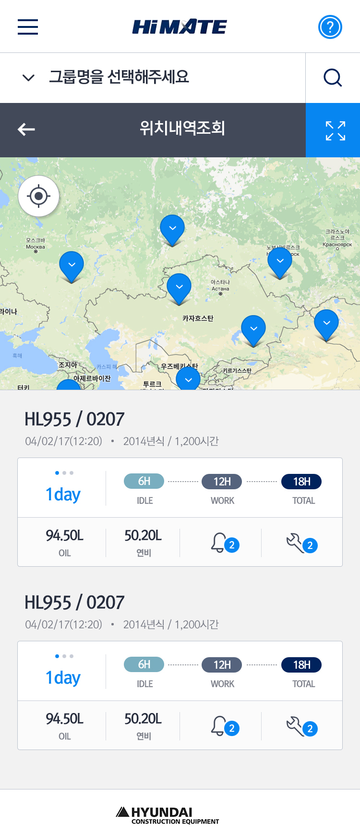Image resolution: width=360 pixels, height=840 pixels.
Task: Go back using the left arrow
Action: (x=26, y=129)
